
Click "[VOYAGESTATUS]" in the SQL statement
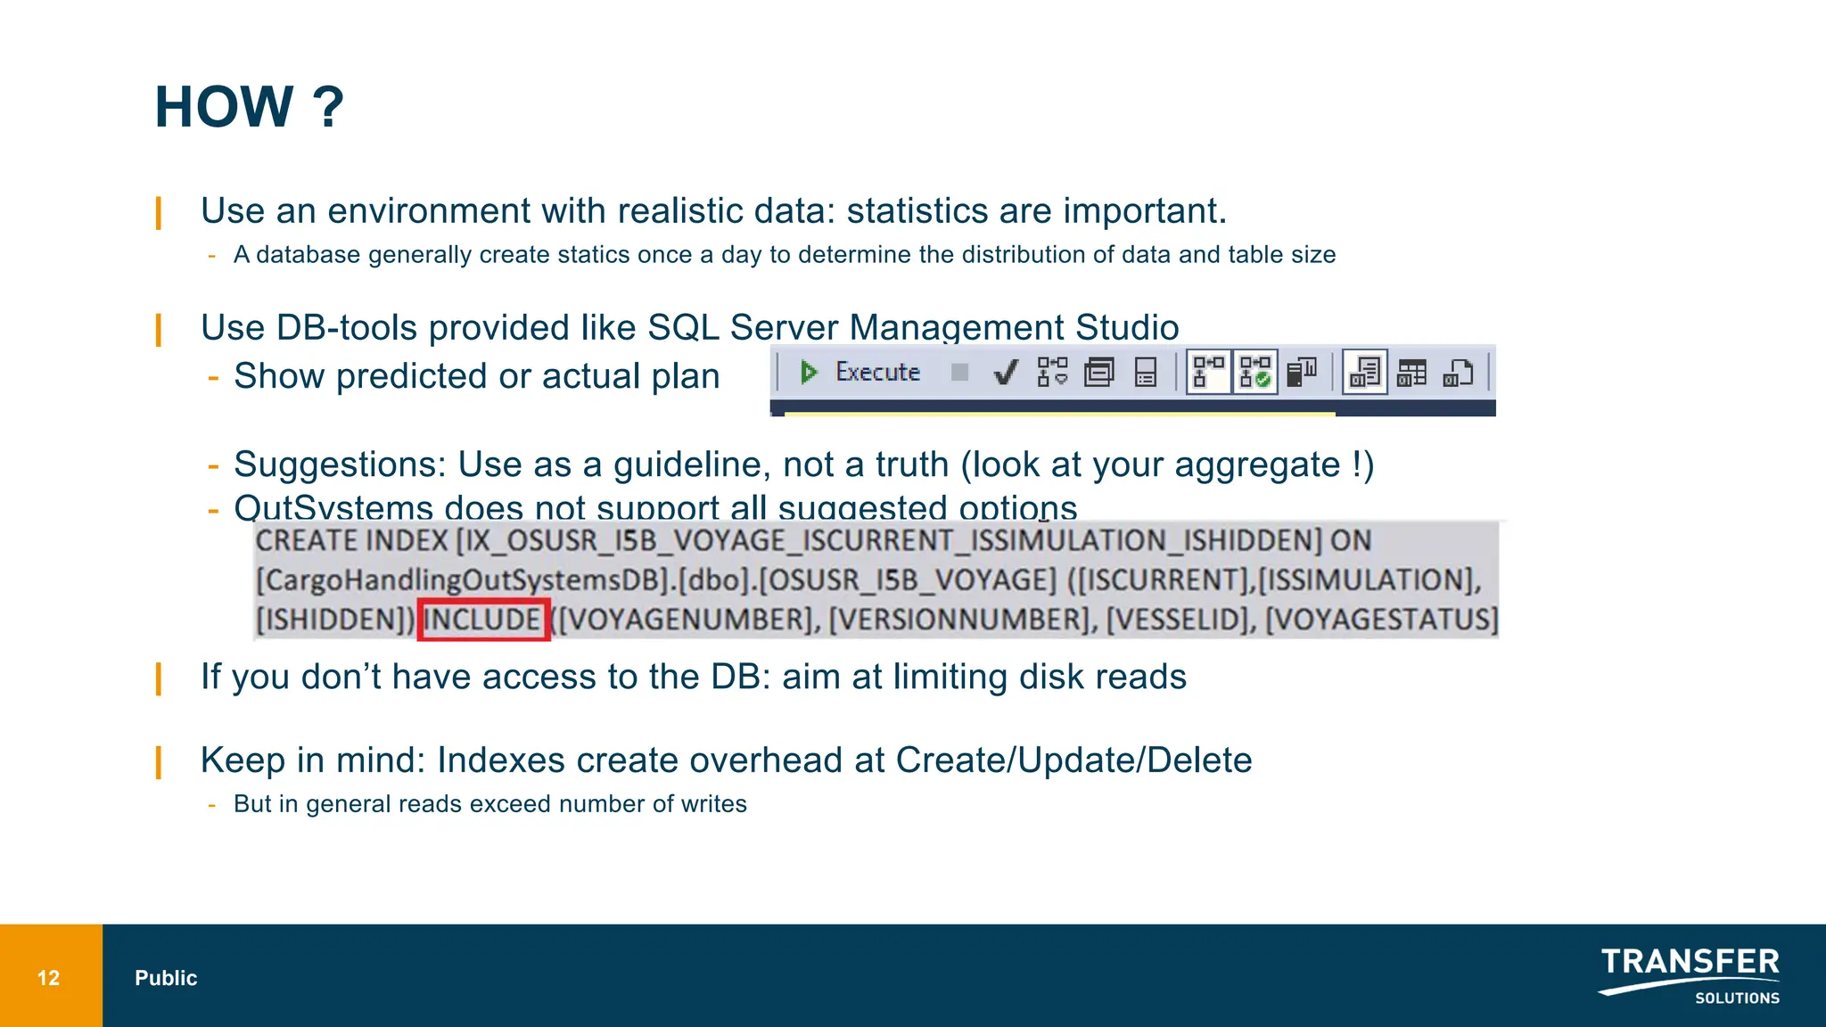(1382, 620)
